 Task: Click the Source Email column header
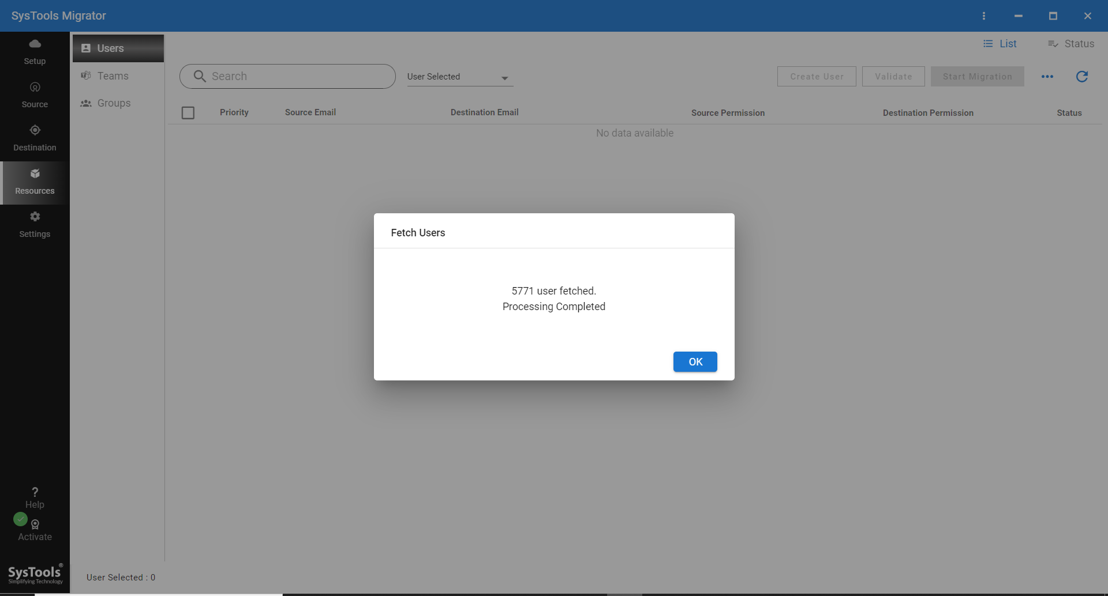click(310, 112)
